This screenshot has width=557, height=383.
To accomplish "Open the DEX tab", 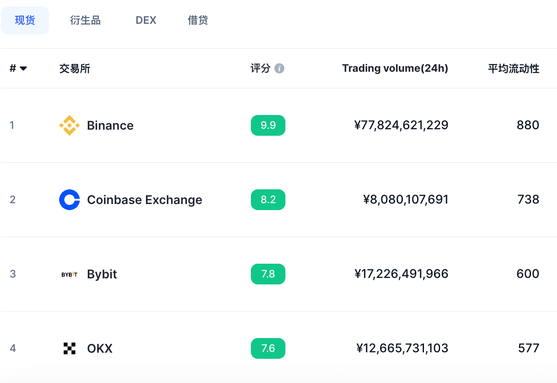I will [146, 20].
